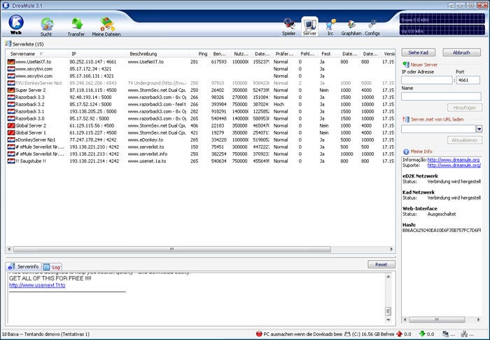Click Serverinfo scrollbar down arrow
The height and width of the screenshot is (340, 490).
(x=388, y=320)
